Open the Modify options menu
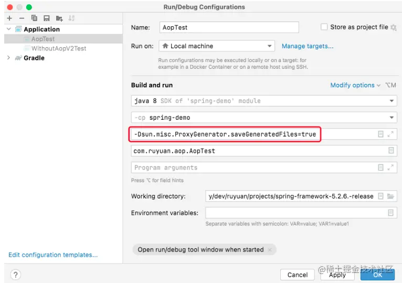The width and height of the screenshot is (402, 283). coord(355,85)
